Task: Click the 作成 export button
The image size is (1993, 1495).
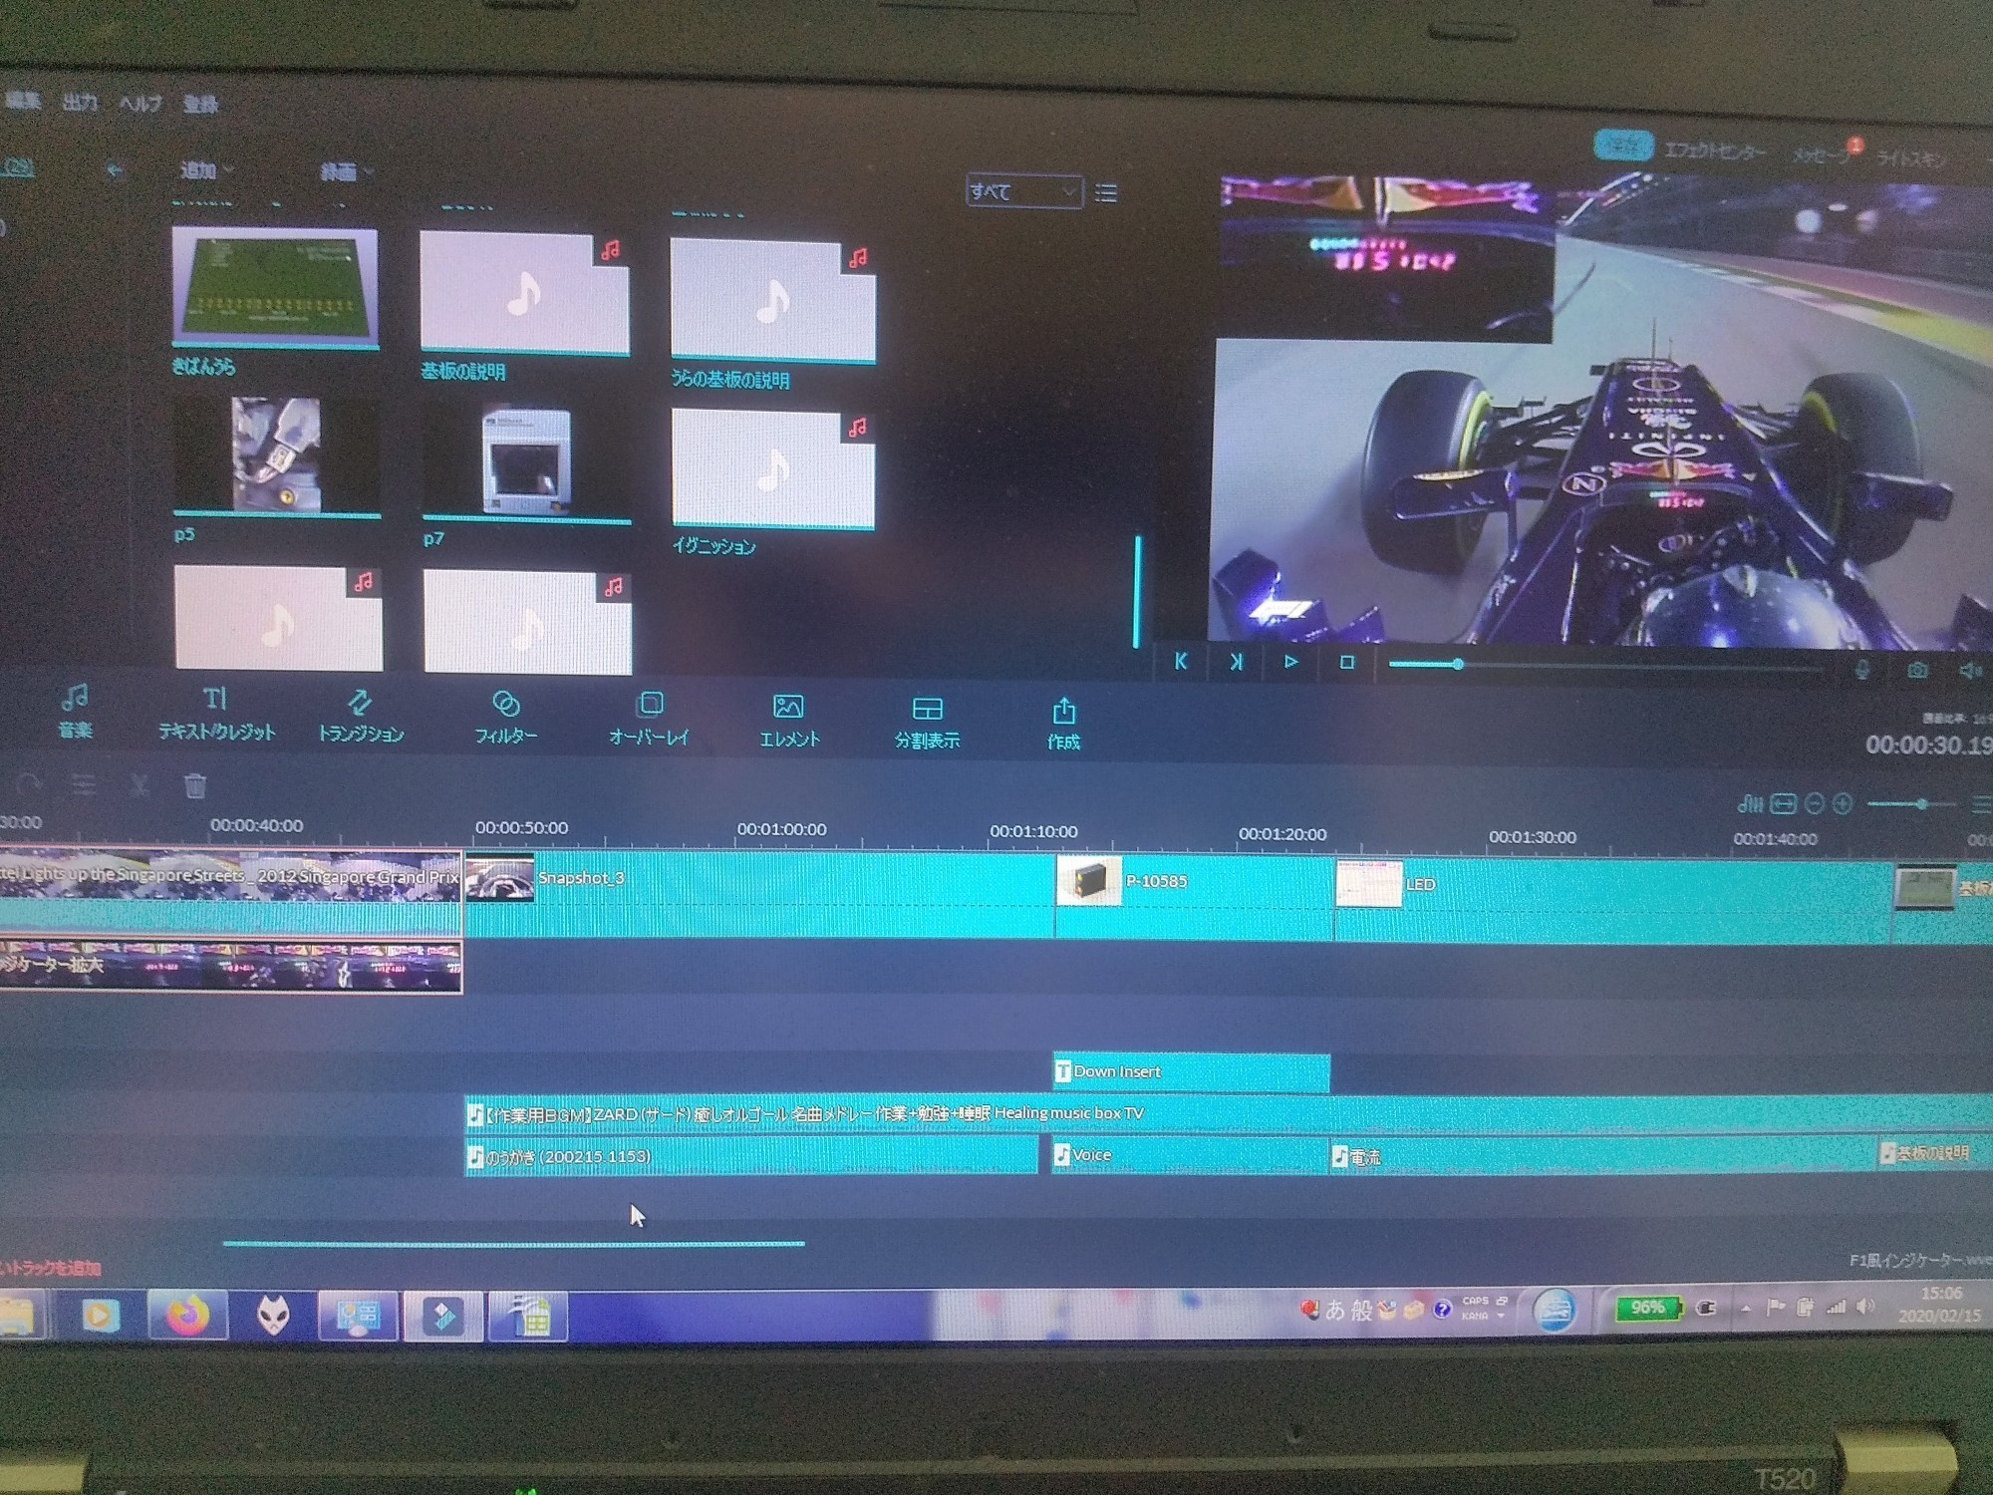Action: [1063, 725]
